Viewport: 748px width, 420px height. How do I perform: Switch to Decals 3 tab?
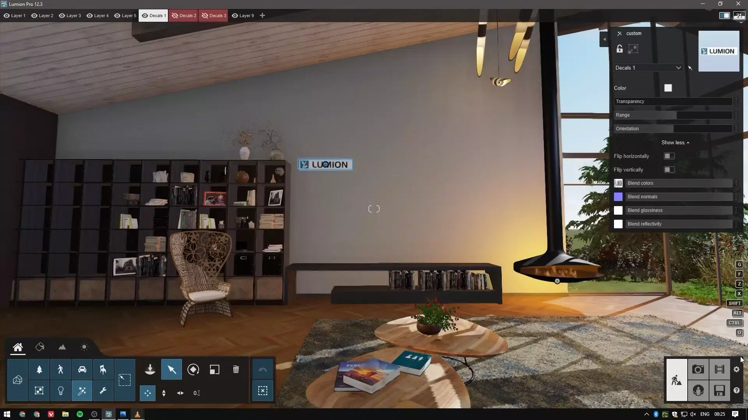(217, 16)
